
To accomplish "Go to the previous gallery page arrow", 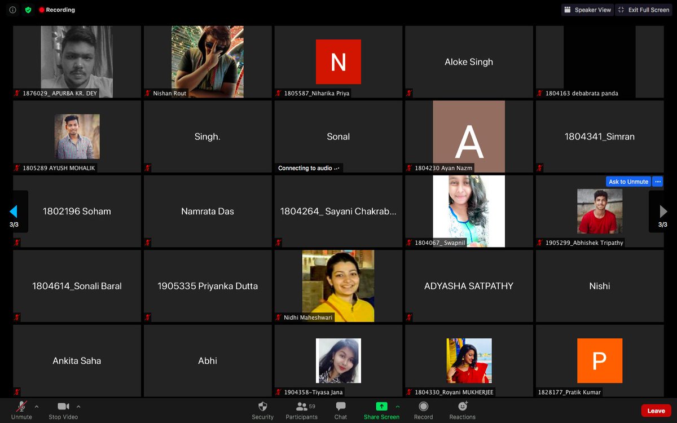I will point(14,211).
